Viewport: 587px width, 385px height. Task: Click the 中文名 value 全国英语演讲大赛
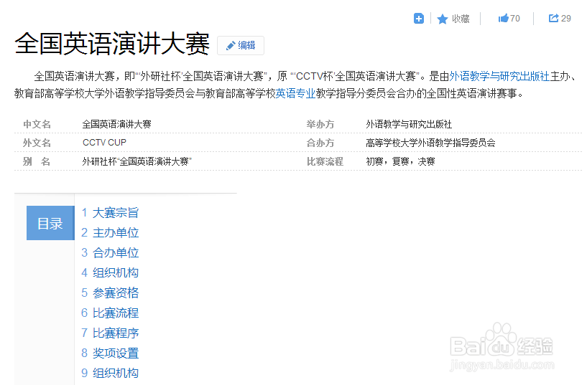pyautogui.click(x=117, y=124)
